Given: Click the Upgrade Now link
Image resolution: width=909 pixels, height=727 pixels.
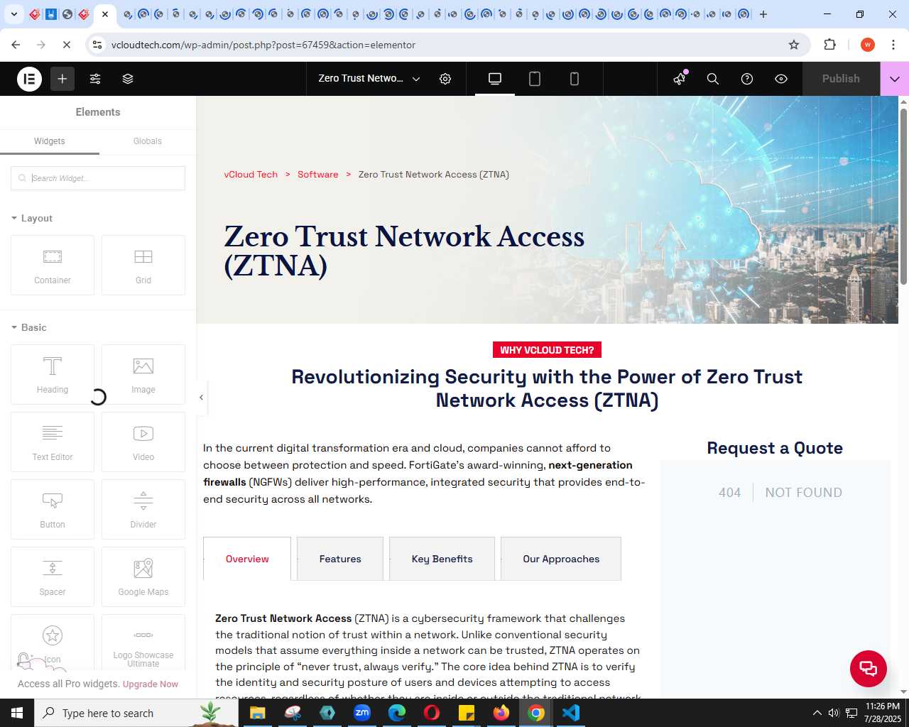Looking at the screenshot, I should pos(151,684).
